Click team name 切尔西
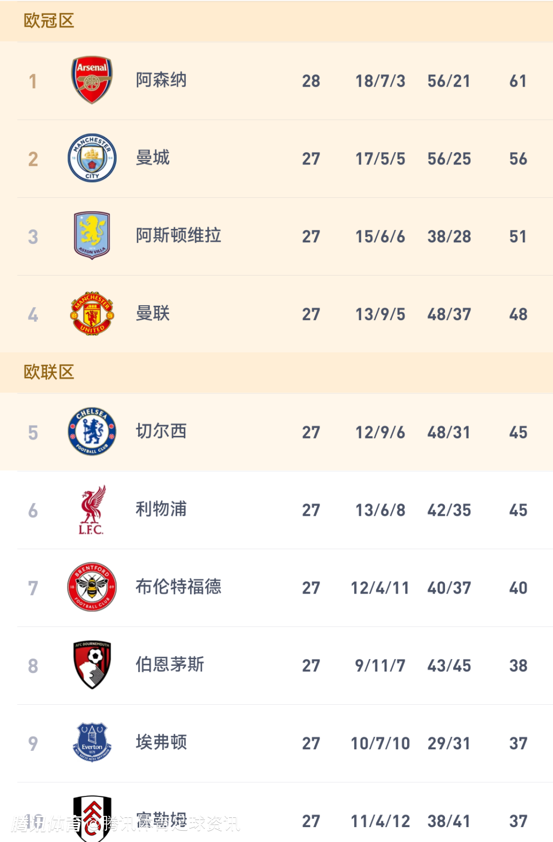 pyautogui.click(x=161, y=431)
